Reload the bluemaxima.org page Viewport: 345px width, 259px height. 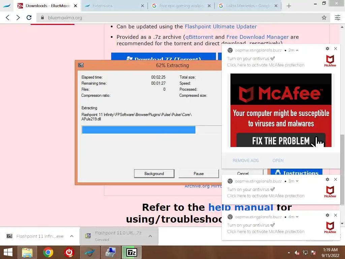coord(29,18)
